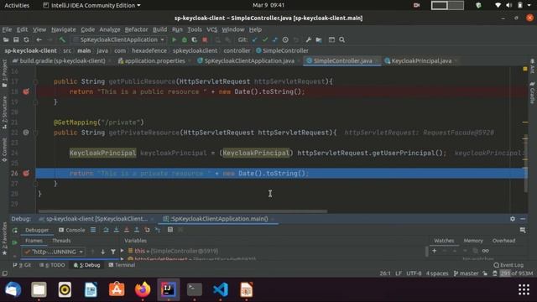Click master branch widget in status bar
537x302 pixels.
(466, 273)
